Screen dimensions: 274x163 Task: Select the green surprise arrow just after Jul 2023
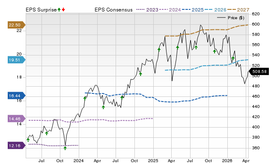pos(47,133)
